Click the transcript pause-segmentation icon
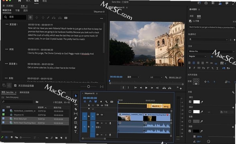 [30, 18]
